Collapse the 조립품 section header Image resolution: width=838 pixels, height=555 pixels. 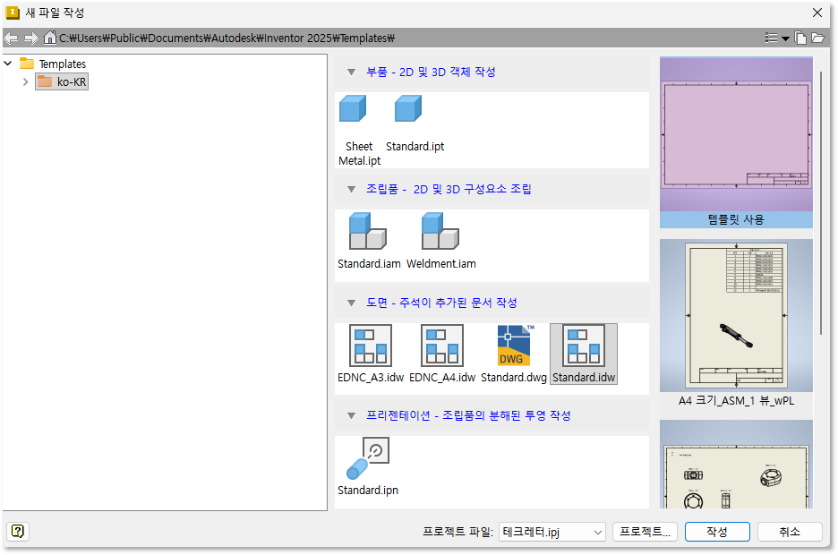pyautogui.click(x=351, y=189)
